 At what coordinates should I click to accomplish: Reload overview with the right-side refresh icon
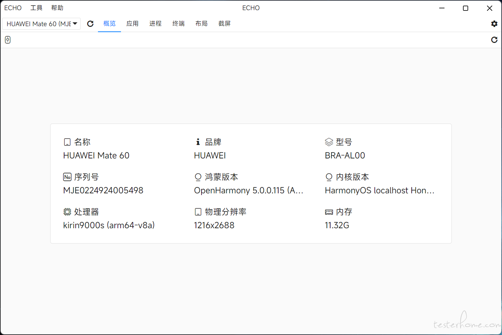(494, 40)
